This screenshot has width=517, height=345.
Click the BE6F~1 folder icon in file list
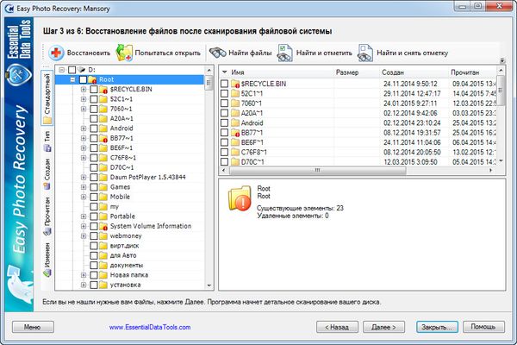[235, 142]
